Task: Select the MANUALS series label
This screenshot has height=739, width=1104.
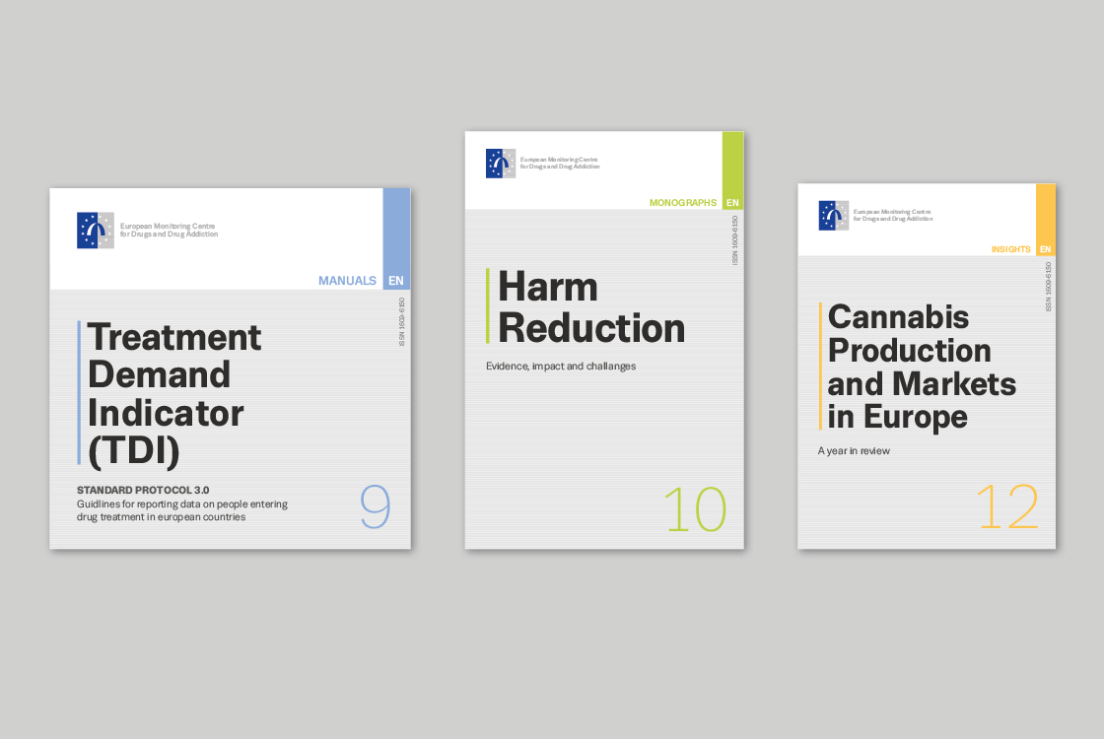Action: pos(347,281)
